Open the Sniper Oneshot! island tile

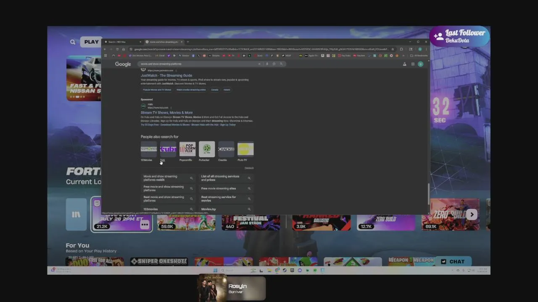(x=159, y=262)
